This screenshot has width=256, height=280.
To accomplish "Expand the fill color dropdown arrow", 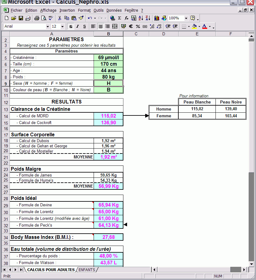I will click(199, 27).
